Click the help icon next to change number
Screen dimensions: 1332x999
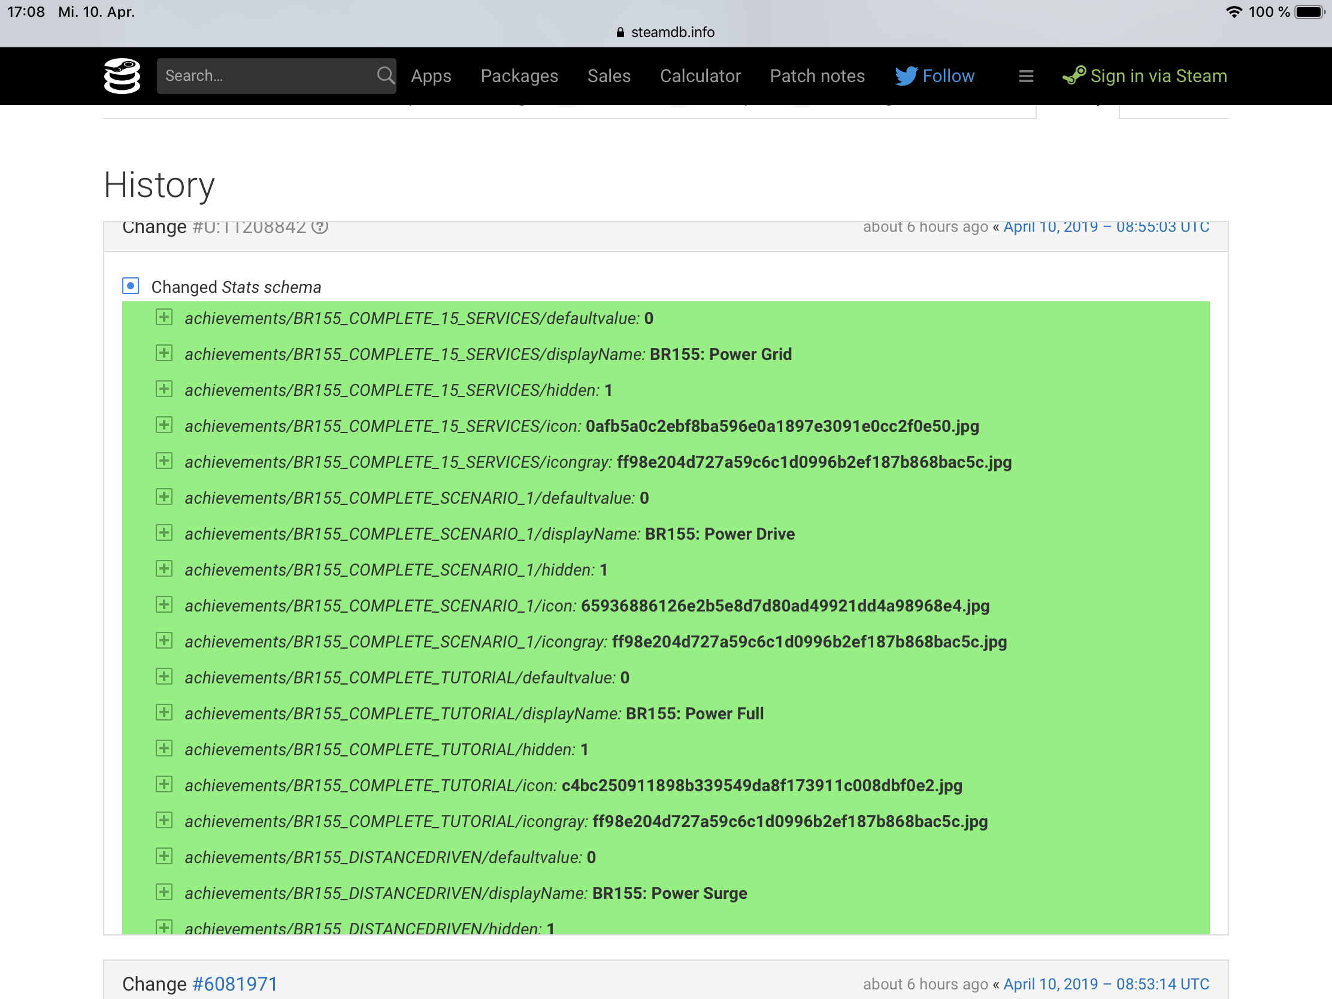coord(320,227)
